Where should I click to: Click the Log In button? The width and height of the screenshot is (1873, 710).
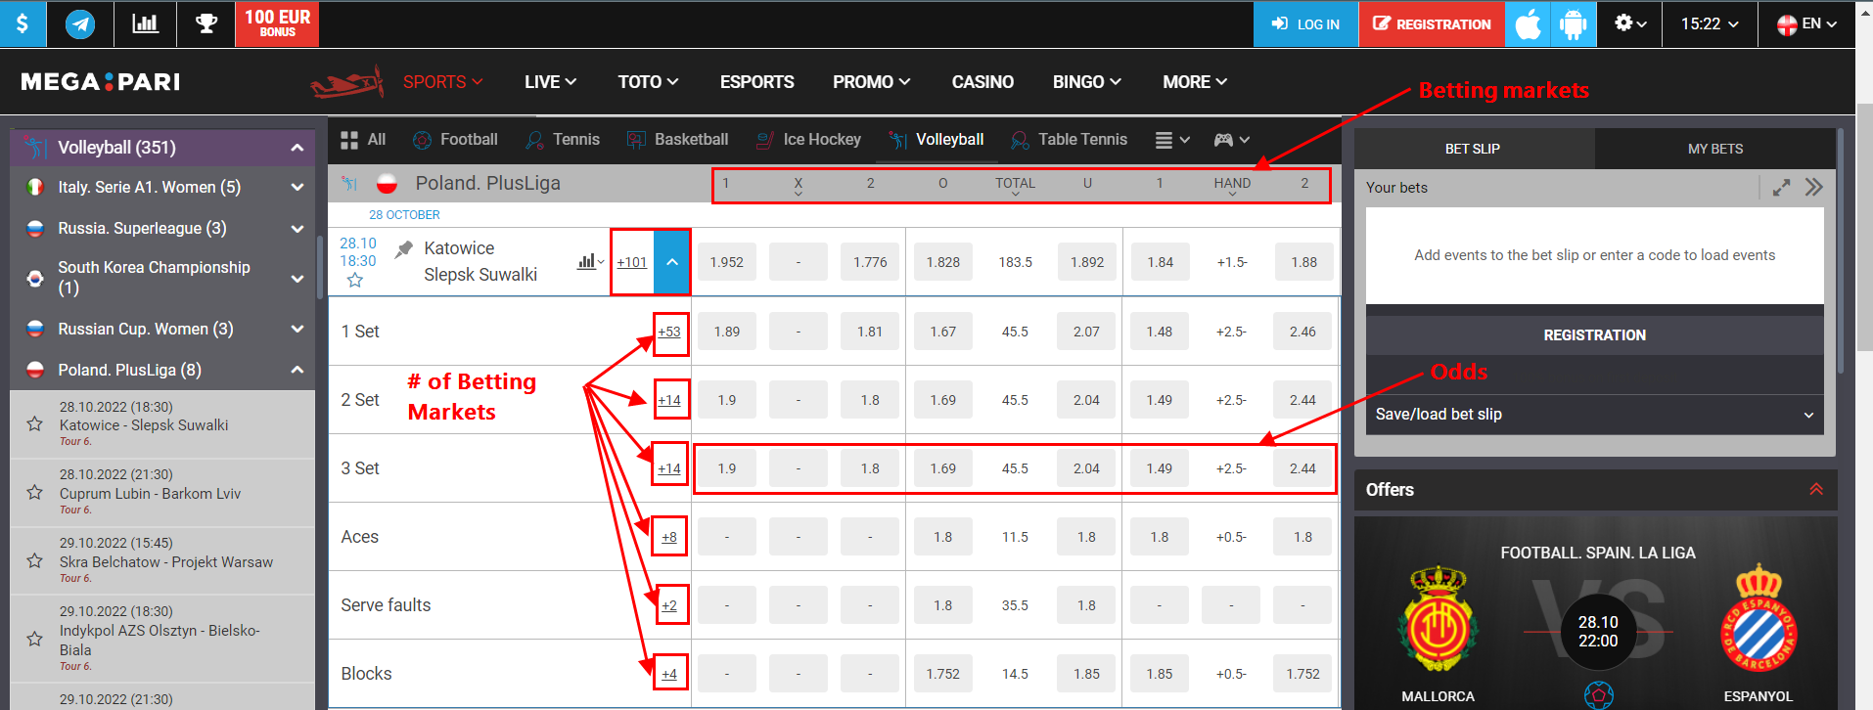point(1305,23)
